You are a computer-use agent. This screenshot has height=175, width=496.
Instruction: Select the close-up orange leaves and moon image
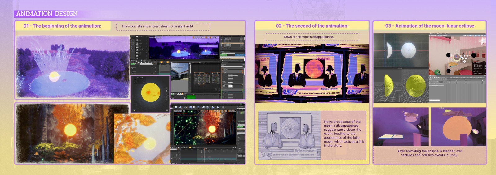pos(142,139)
